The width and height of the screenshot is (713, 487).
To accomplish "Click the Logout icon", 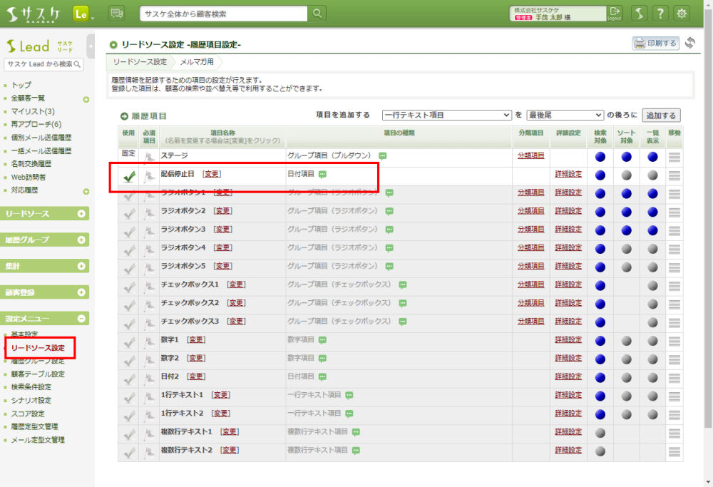I will 615,14.
